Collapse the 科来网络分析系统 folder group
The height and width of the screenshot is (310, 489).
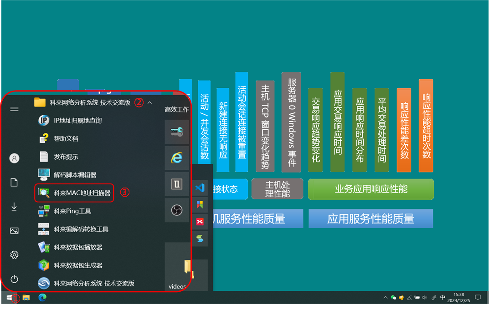point(149,102)
